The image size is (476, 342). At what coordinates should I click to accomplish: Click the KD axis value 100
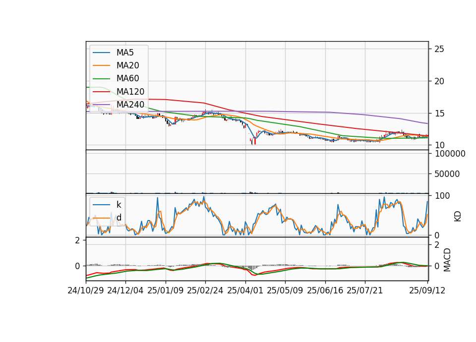[x=442, y=196]
